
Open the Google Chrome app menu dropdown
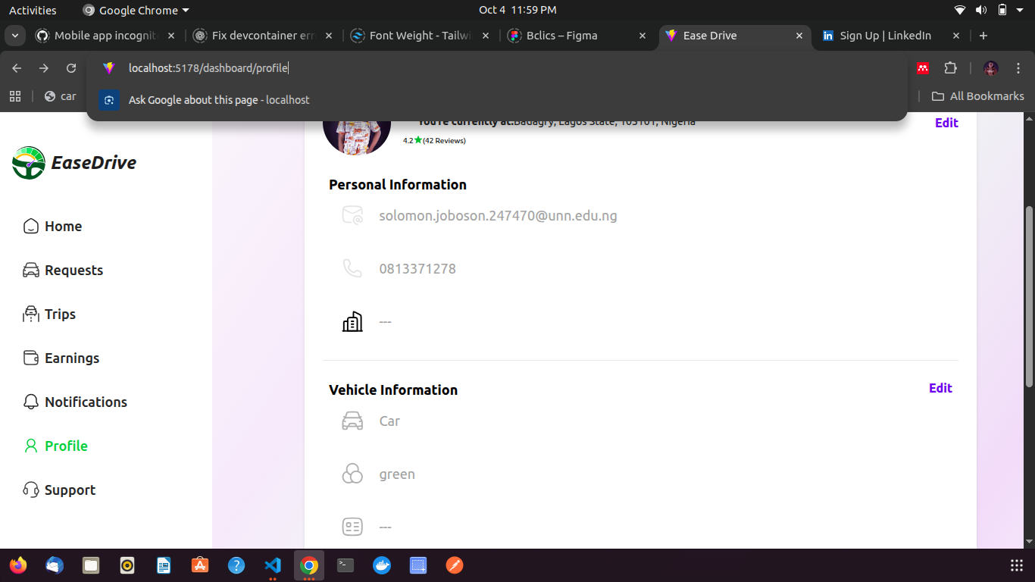136,11
